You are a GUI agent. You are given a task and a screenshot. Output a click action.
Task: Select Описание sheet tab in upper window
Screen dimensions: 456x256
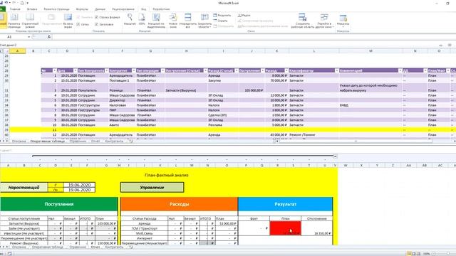[x=19, y=142]
